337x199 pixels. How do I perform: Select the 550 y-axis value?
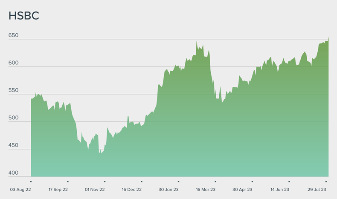pos(13,90)
